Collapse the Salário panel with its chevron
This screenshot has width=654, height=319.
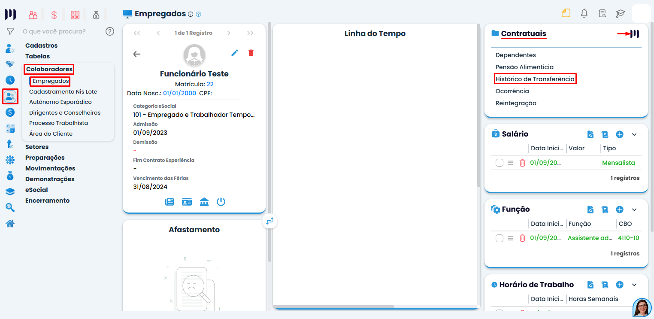(634, 134)
